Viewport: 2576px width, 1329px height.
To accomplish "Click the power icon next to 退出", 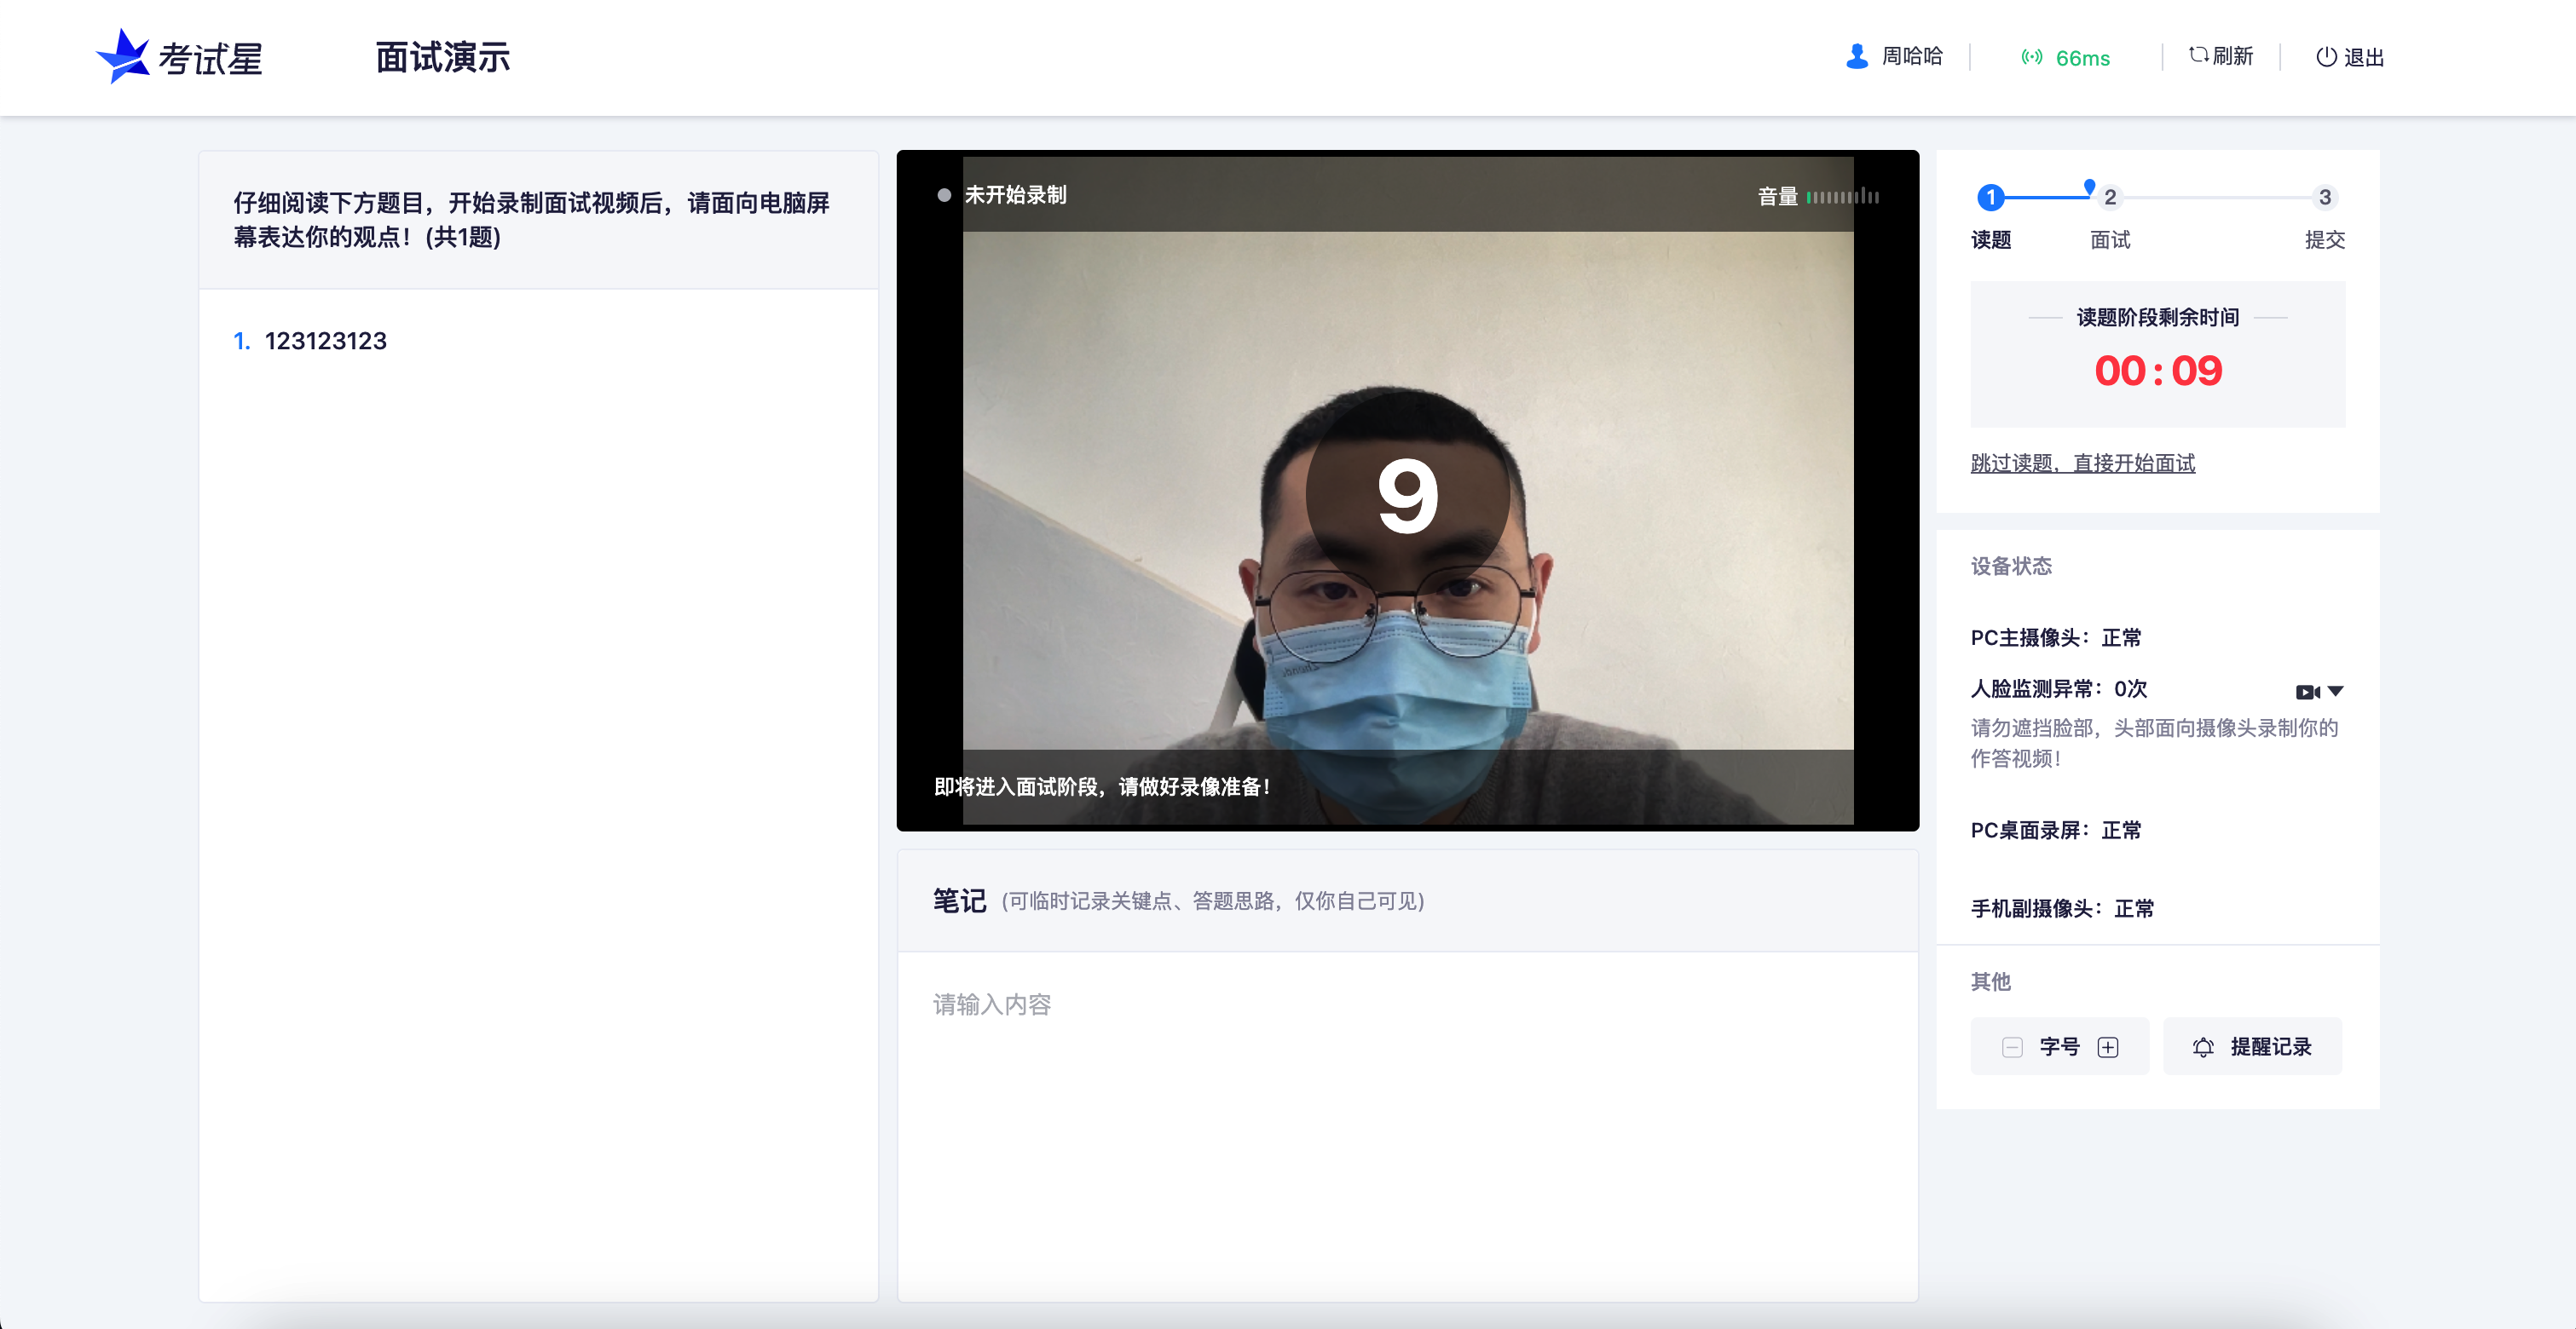I will (2326, 57).
